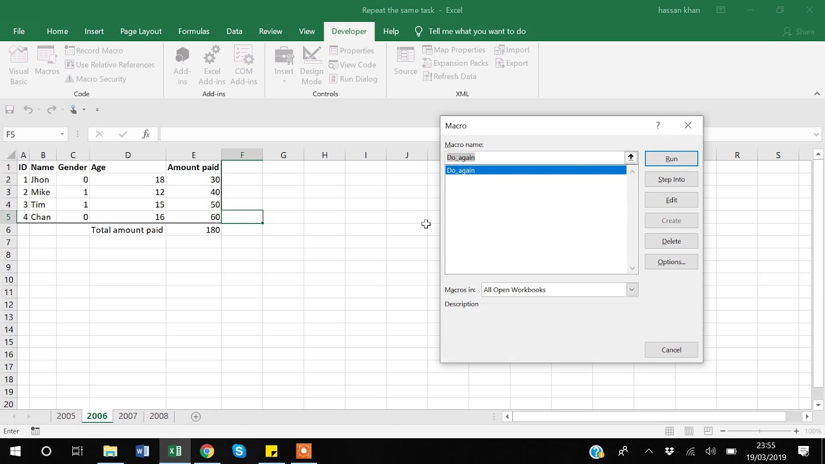Open the File menu tab
Image resolution: width=825 pixels, height=464 pixels.
(x=19, y=31)
